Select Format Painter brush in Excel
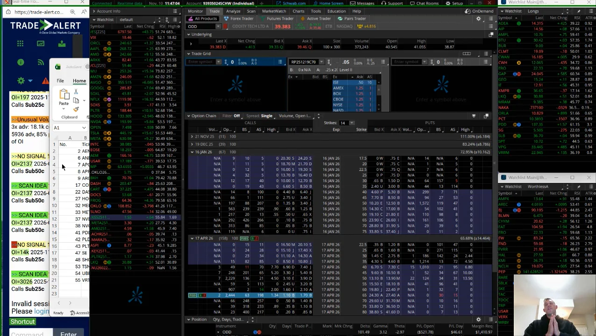Image resolution: width=596 pixels, height=336 pixels. coord(76,109)
